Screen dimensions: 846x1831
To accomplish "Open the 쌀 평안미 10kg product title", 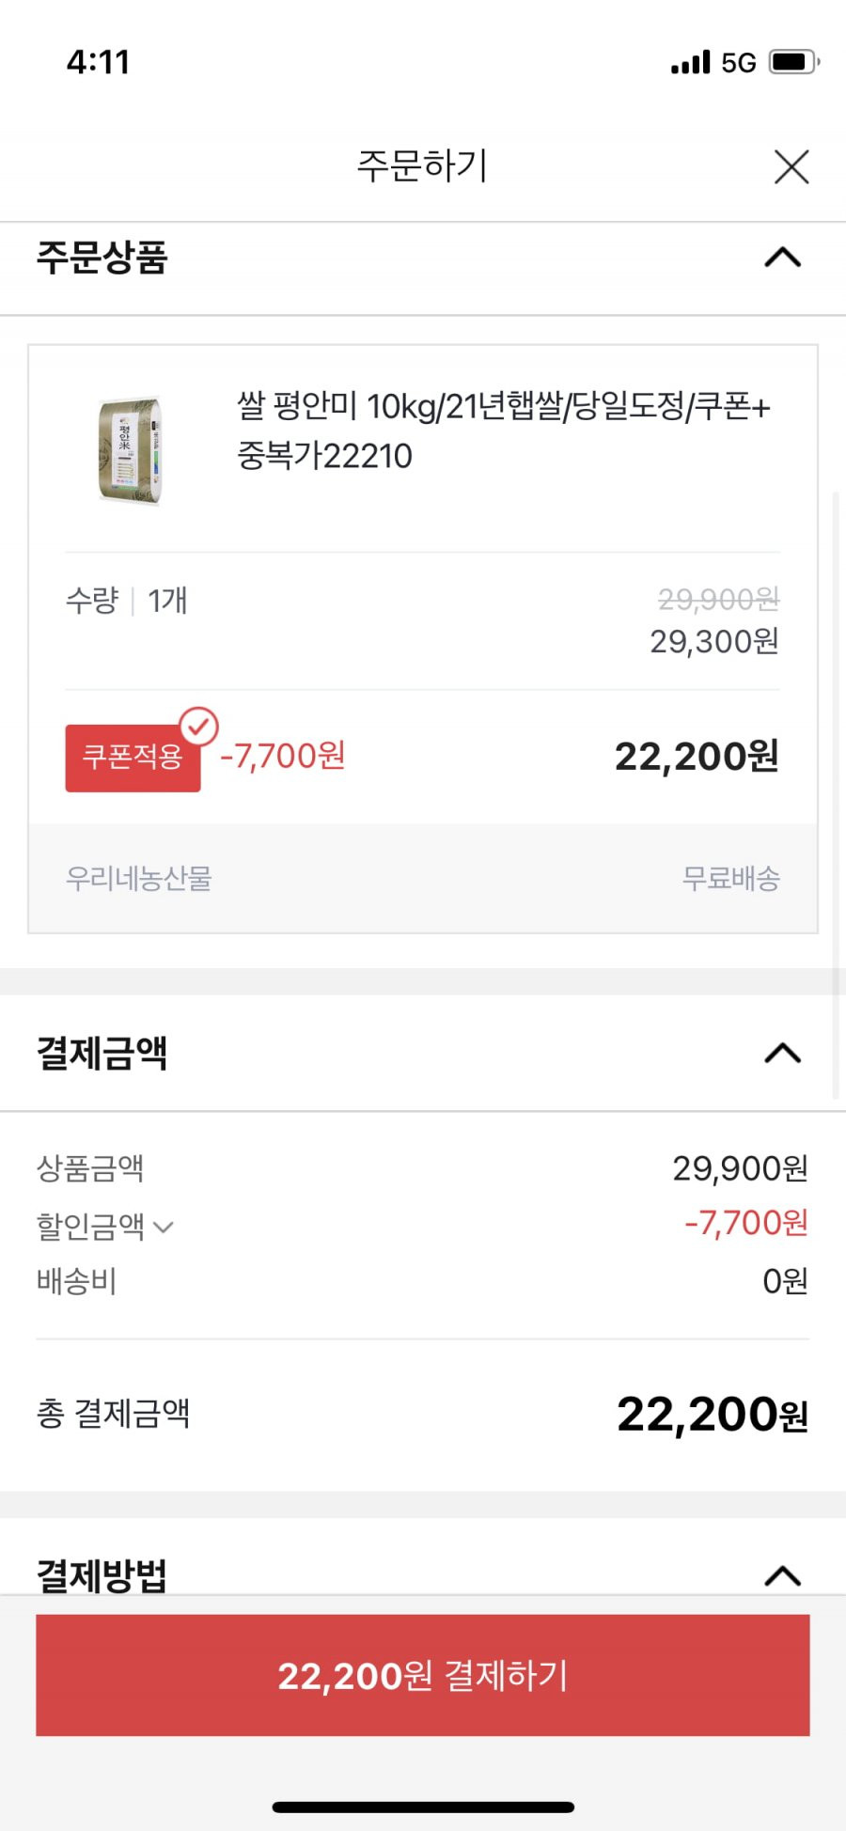I will (504, 430).
